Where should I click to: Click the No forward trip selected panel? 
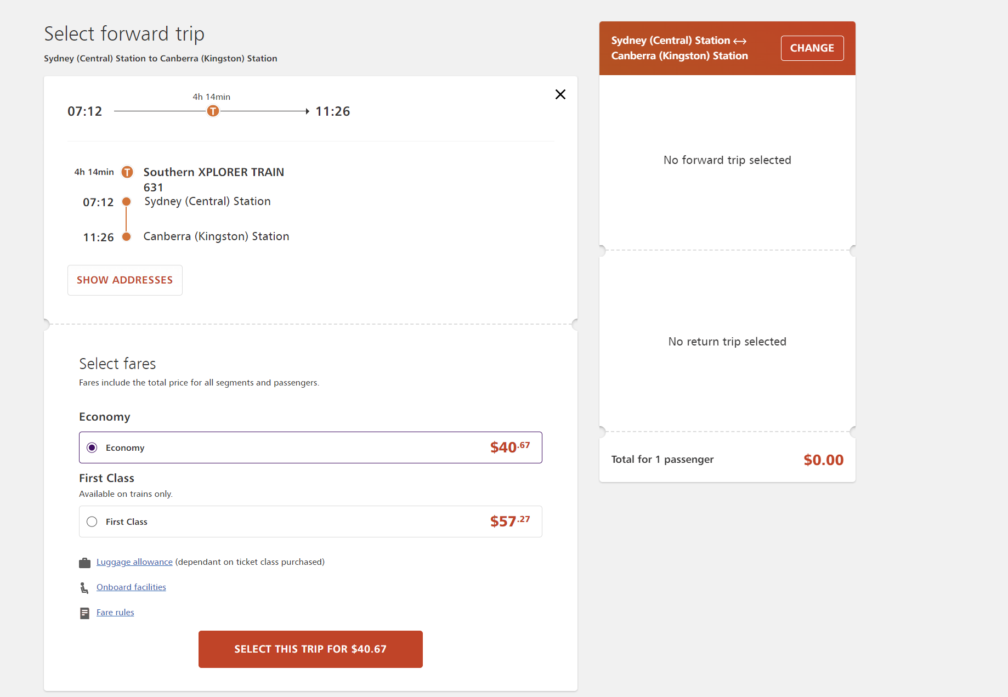click(x=727, y=160)
